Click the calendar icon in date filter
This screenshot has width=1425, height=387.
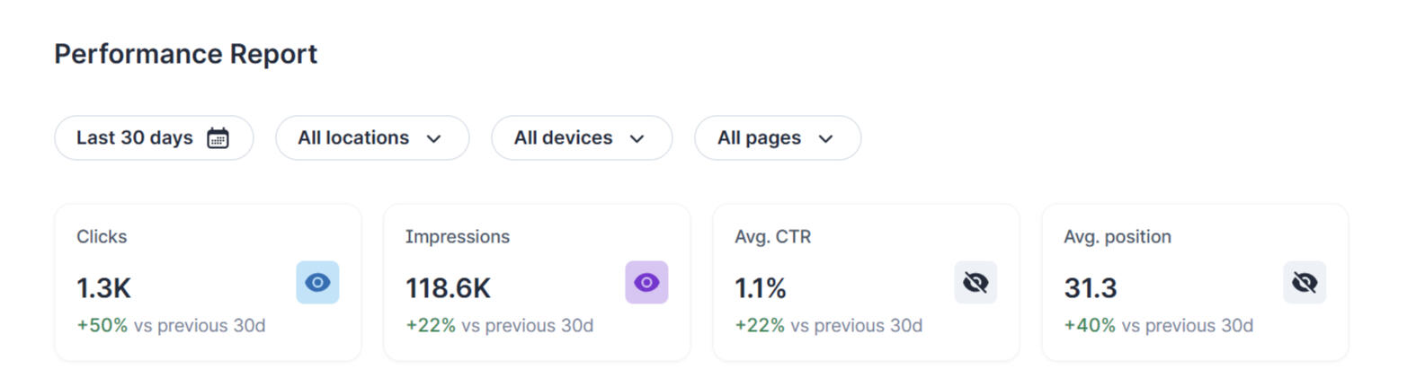(x=218, y=138)
